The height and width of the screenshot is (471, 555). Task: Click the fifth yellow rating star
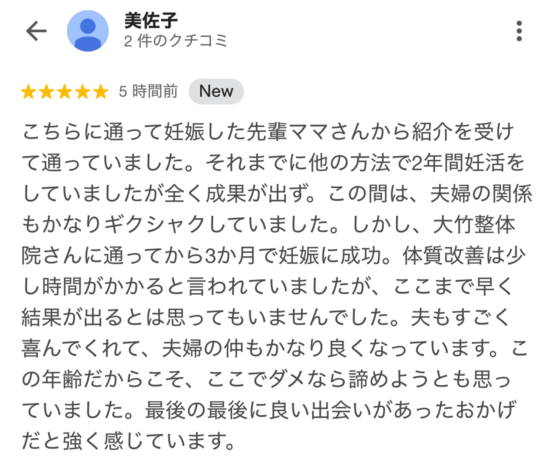101,92
